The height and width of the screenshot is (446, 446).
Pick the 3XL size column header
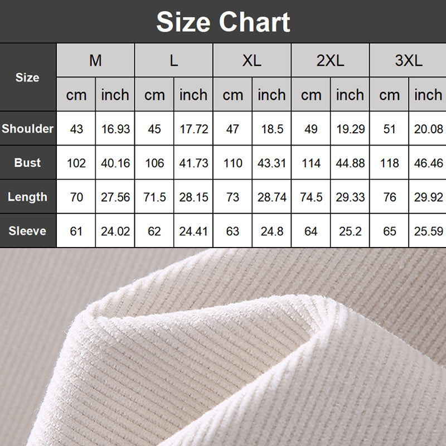[x=409, y=60]
